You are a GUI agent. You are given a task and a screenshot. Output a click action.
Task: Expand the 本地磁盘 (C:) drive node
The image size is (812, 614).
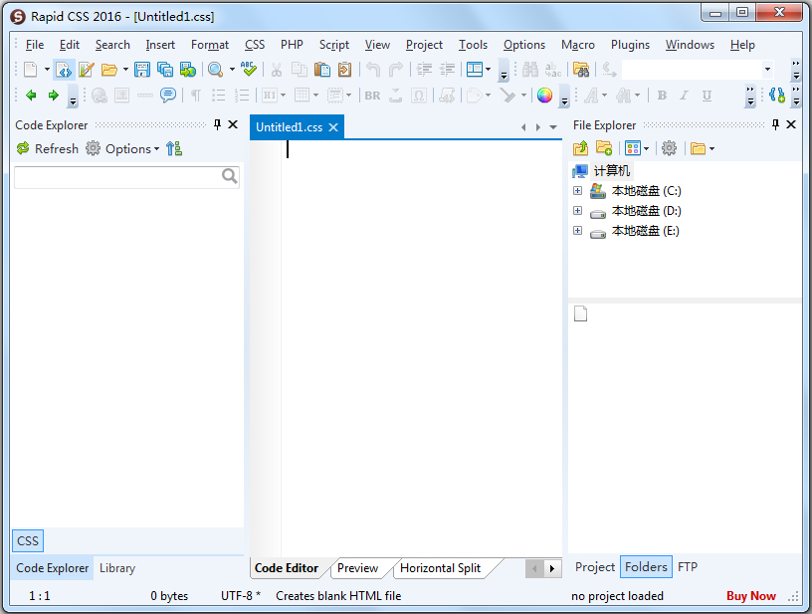click(577, 190)
